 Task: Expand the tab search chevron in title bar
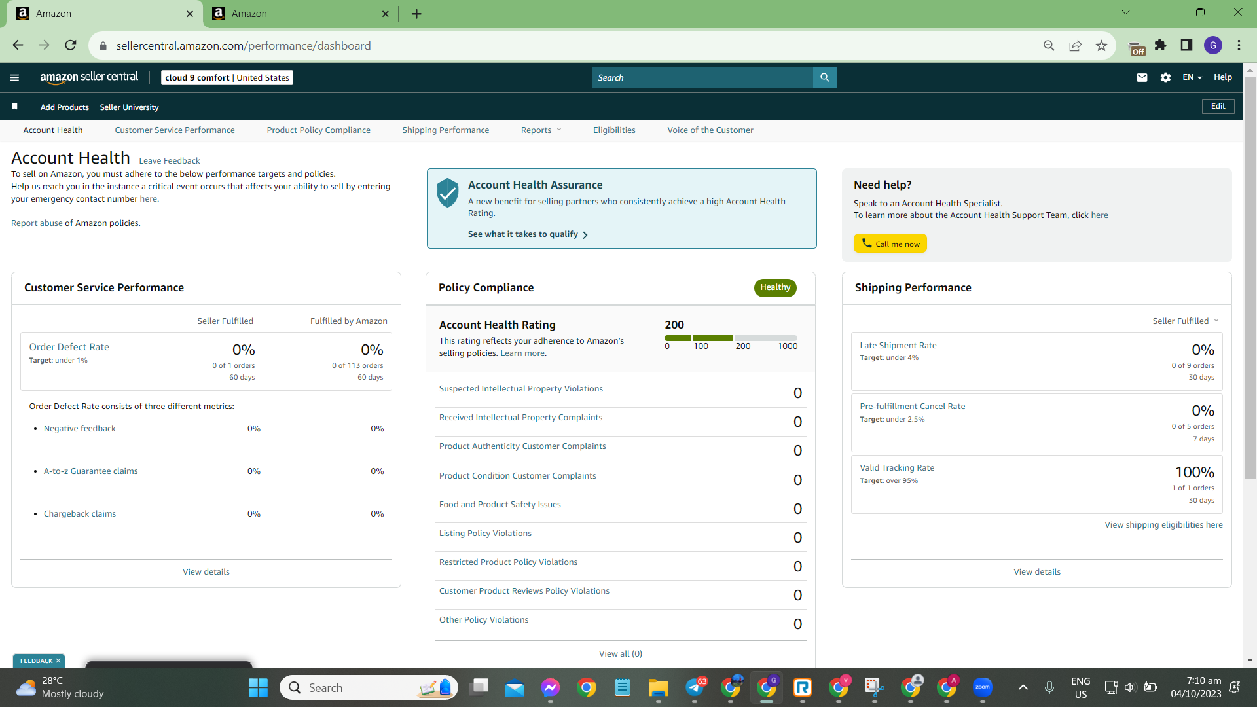coord(1126,12)
